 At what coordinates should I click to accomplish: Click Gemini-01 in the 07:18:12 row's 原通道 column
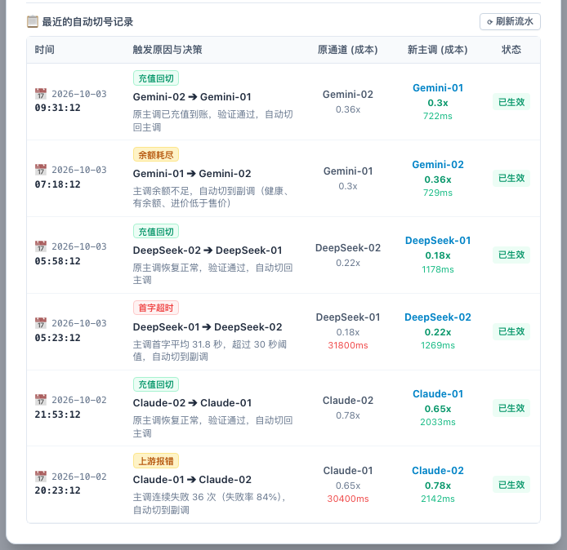click(x=348, y=171)
